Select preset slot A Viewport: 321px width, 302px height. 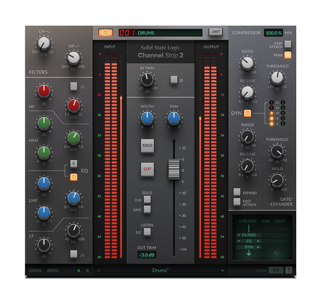point(79,270)
